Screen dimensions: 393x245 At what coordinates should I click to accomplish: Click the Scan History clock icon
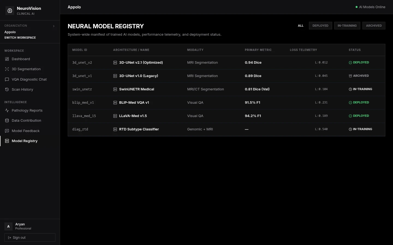pos(7,90)
